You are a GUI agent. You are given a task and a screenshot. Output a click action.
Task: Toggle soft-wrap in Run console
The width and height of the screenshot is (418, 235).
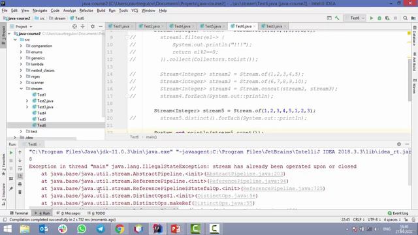(x=20, y=168)
